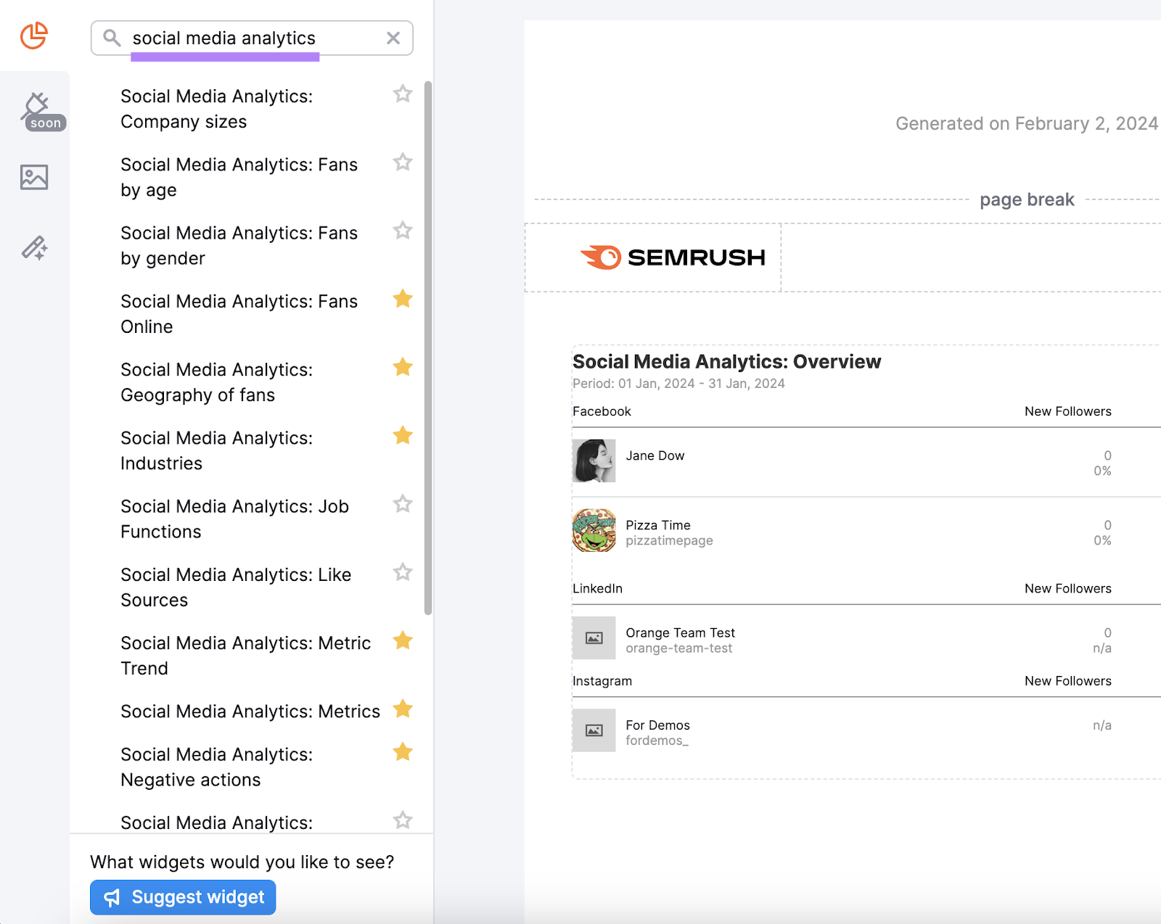Clear the search field with the X icon

click(393, 38)
